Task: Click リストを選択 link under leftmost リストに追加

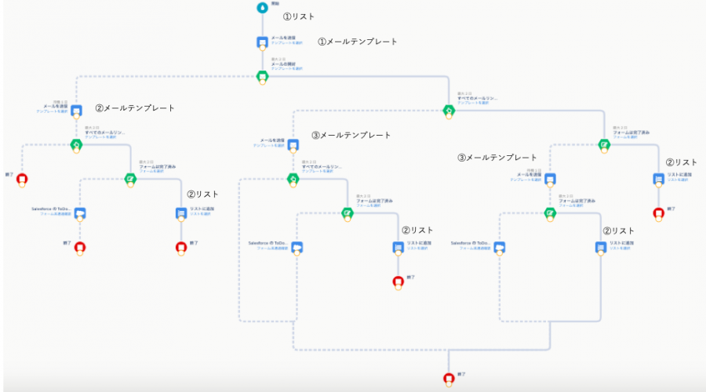Action: (200, 214)
